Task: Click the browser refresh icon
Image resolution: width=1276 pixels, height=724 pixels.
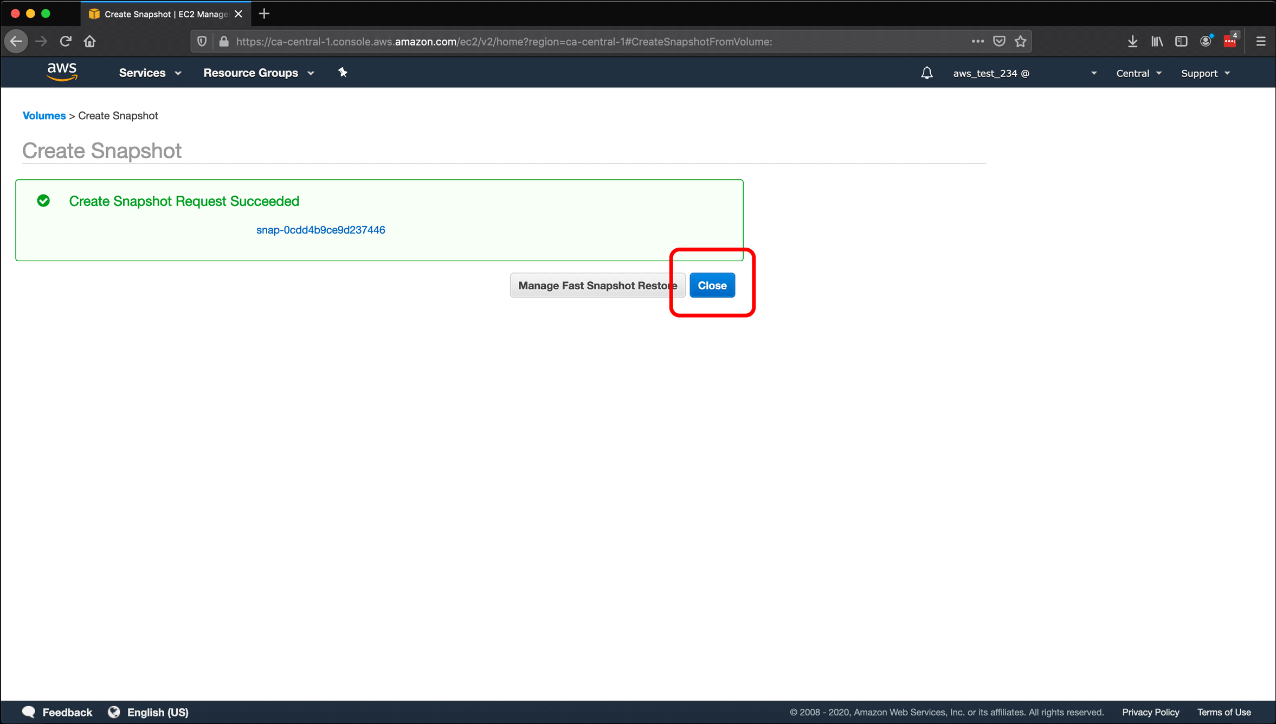Action: pos(66,41)
